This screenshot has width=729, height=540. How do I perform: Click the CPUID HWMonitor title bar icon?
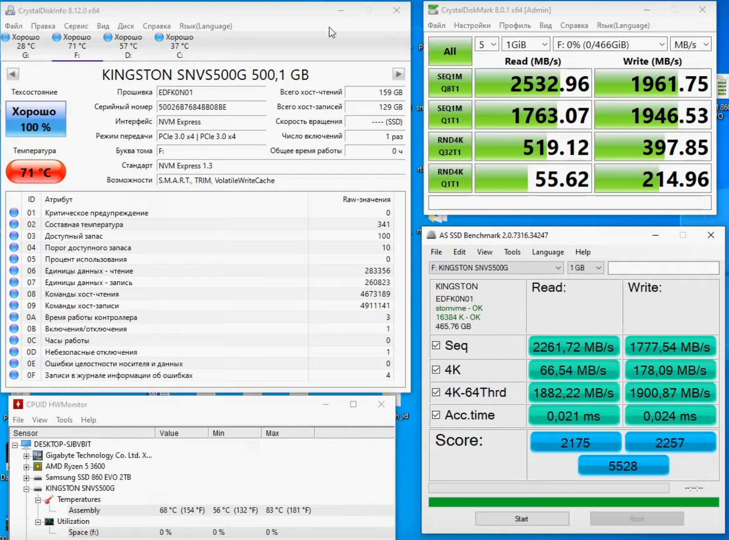click(x=18, y=404)
